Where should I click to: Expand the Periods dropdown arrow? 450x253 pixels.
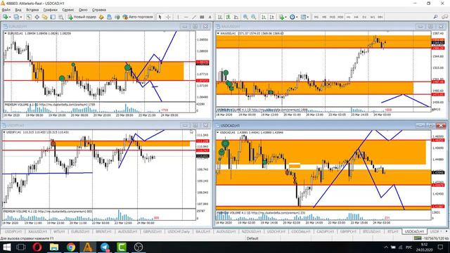coord(297,17)
